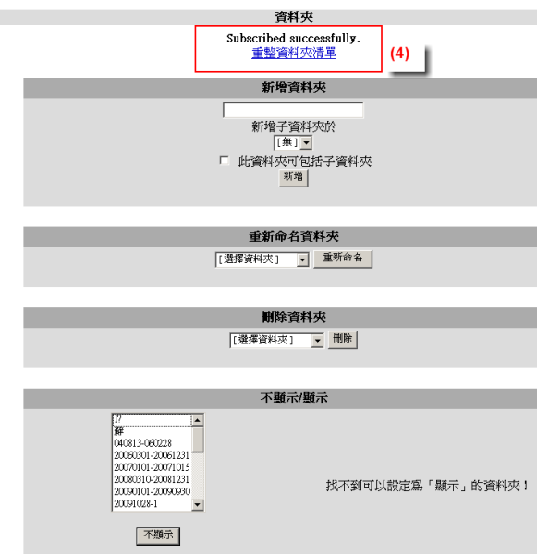Select folder 20070101-20071015 in the list
Image resolution: width=537 pixels, height=554 pixels.
click(153, 467)
